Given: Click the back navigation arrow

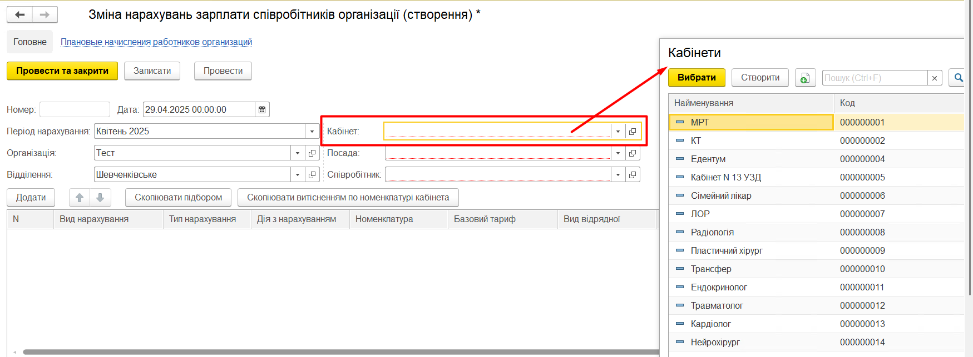Looking at the screenshot, I should [20, 15].
